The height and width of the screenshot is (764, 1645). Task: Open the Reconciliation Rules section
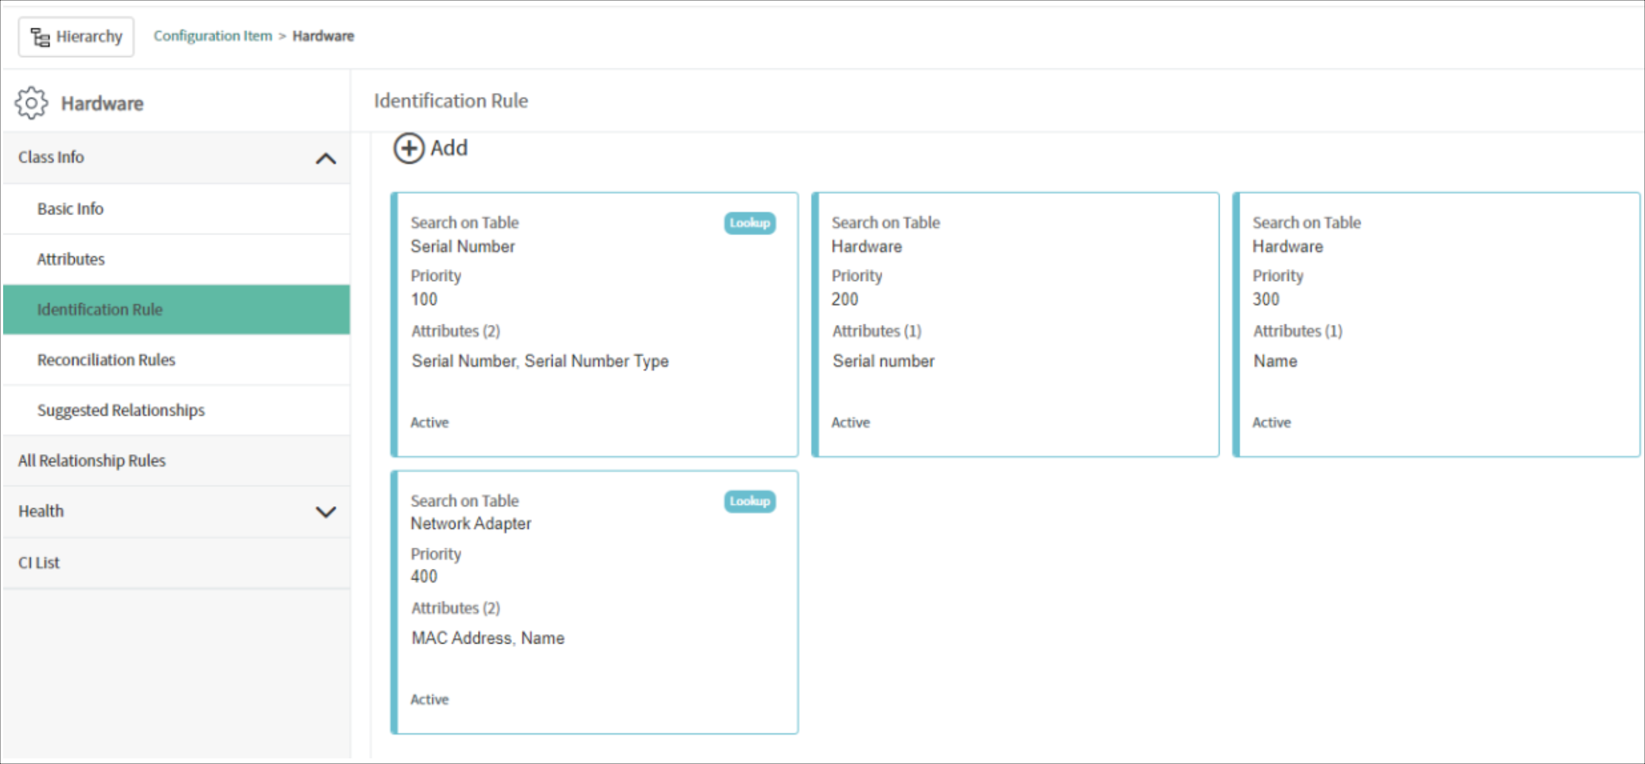106,359
